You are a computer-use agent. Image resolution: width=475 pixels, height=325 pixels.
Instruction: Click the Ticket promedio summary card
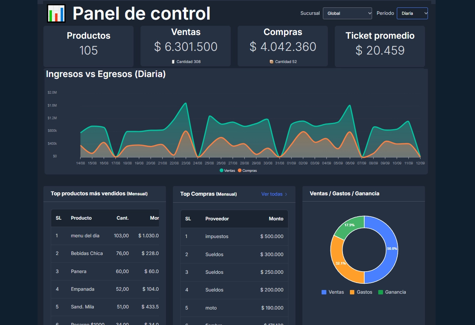pos(380,46)
